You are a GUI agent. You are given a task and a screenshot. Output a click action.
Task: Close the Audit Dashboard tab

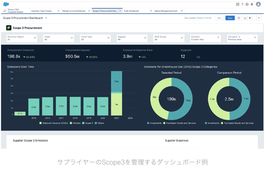pyautogui.click(x=151, y=11)
